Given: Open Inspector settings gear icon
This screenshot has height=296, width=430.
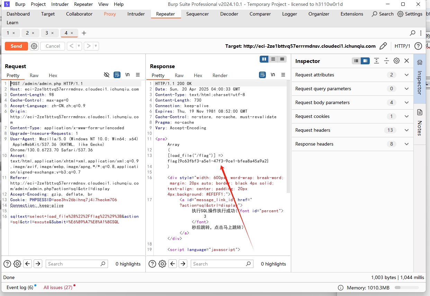Looking at the screenshot, I should coord(396,61).
